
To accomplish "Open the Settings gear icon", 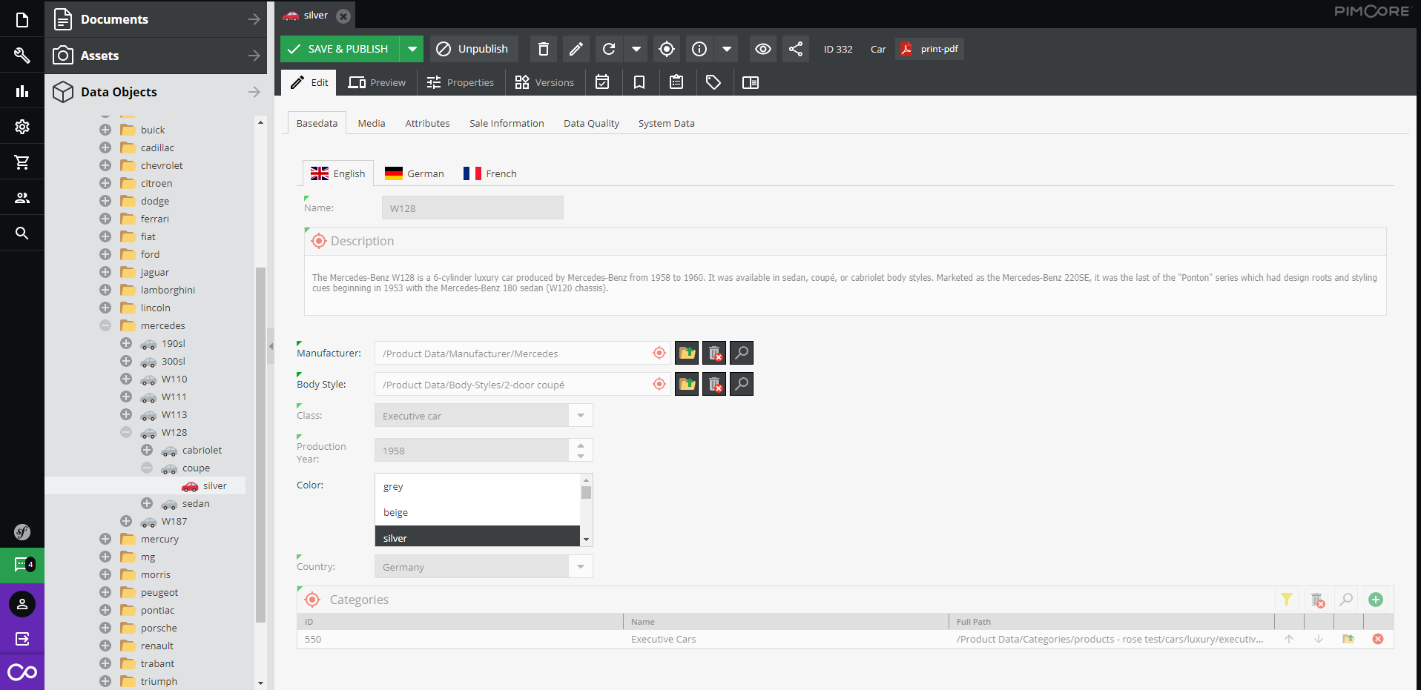I will click(x=22, y=127).
